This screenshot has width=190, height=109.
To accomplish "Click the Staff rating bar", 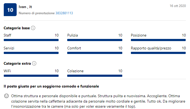I will click(x=31, y=40).
